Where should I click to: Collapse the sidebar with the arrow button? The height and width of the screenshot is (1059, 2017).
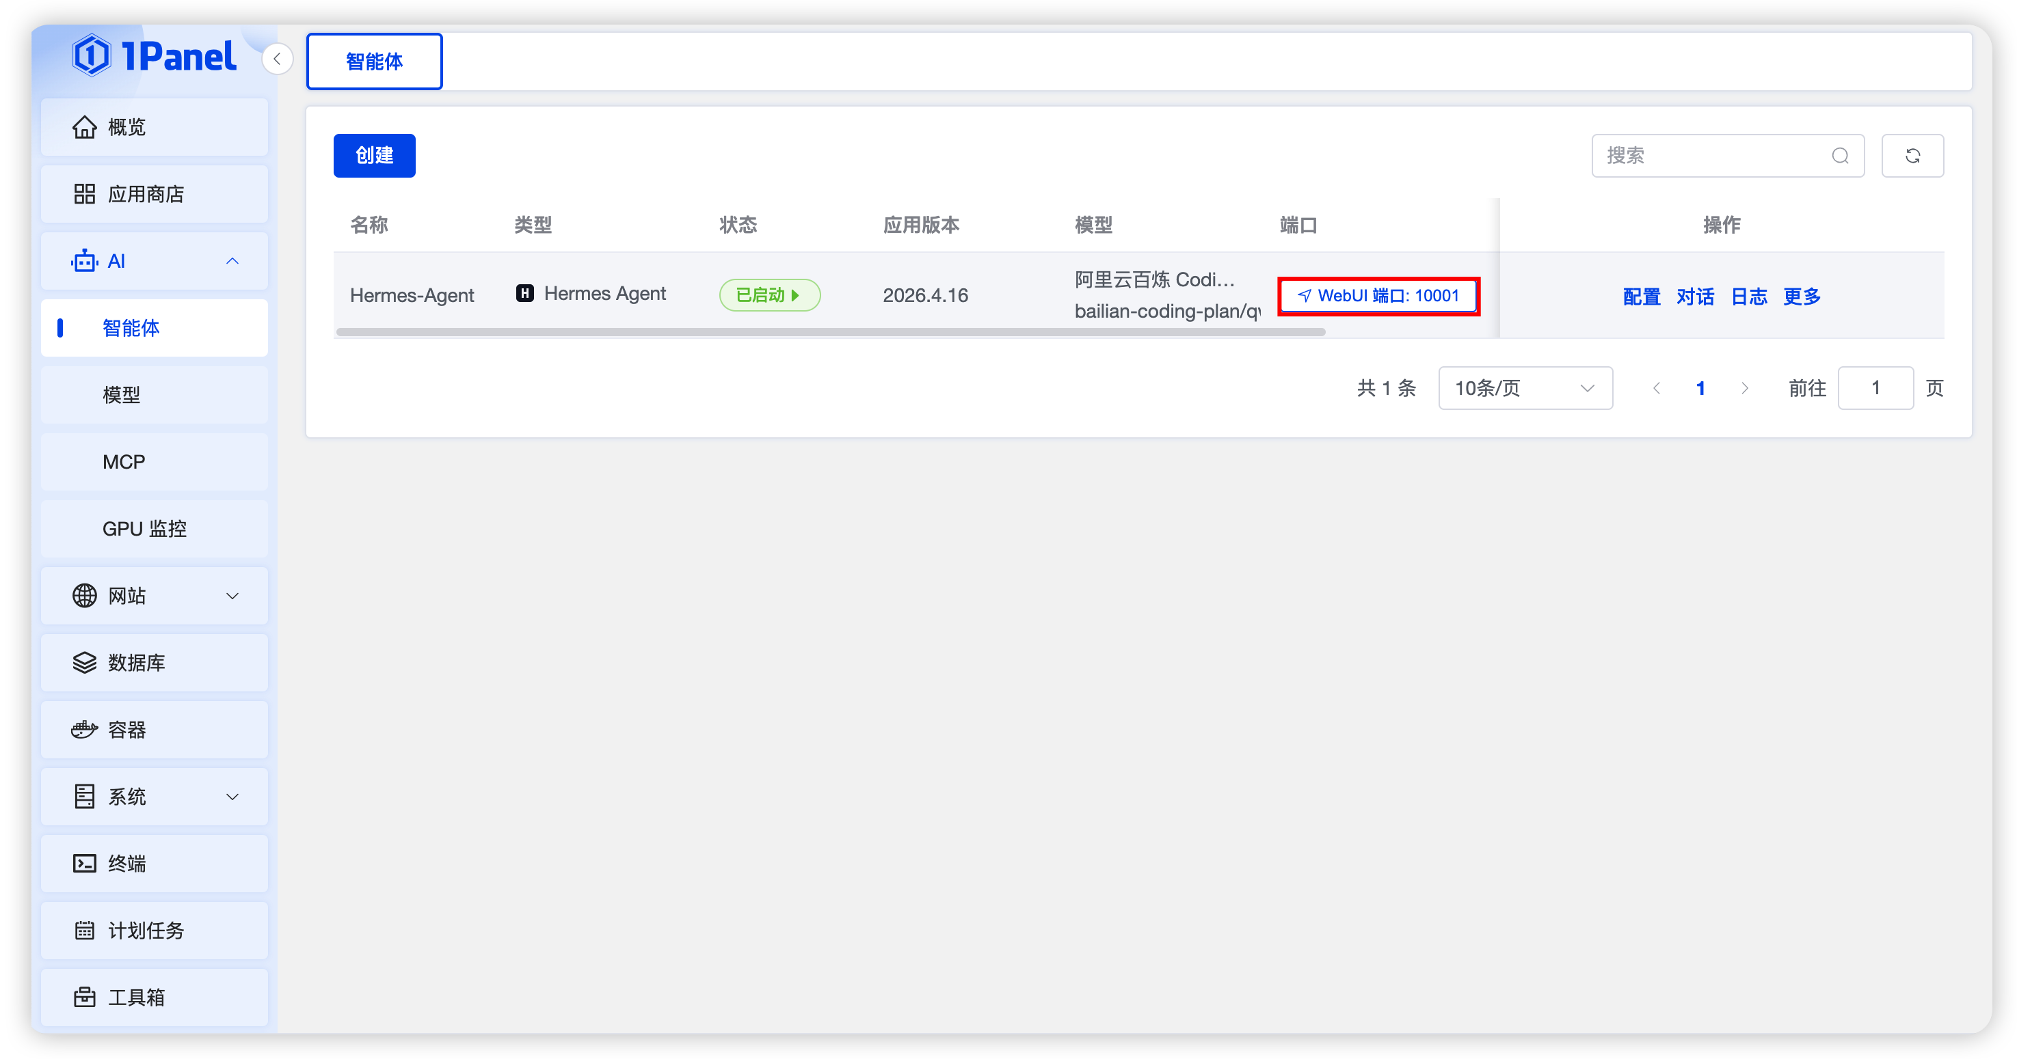click(277, 59)
